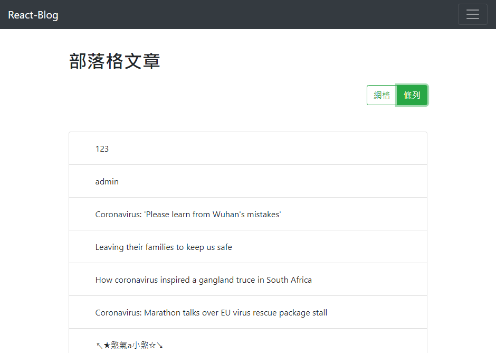Open the hamburger navigation menu
The image size is (496, 353).
473,14
